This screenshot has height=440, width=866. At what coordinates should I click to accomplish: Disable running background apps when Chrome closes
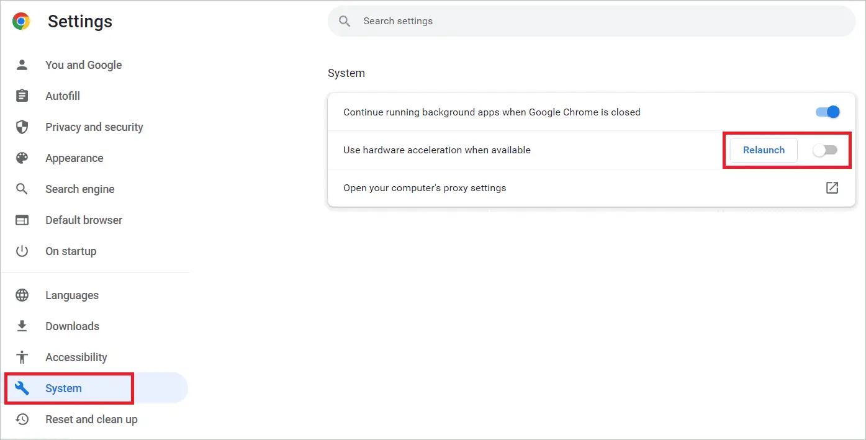click(826, 112)
